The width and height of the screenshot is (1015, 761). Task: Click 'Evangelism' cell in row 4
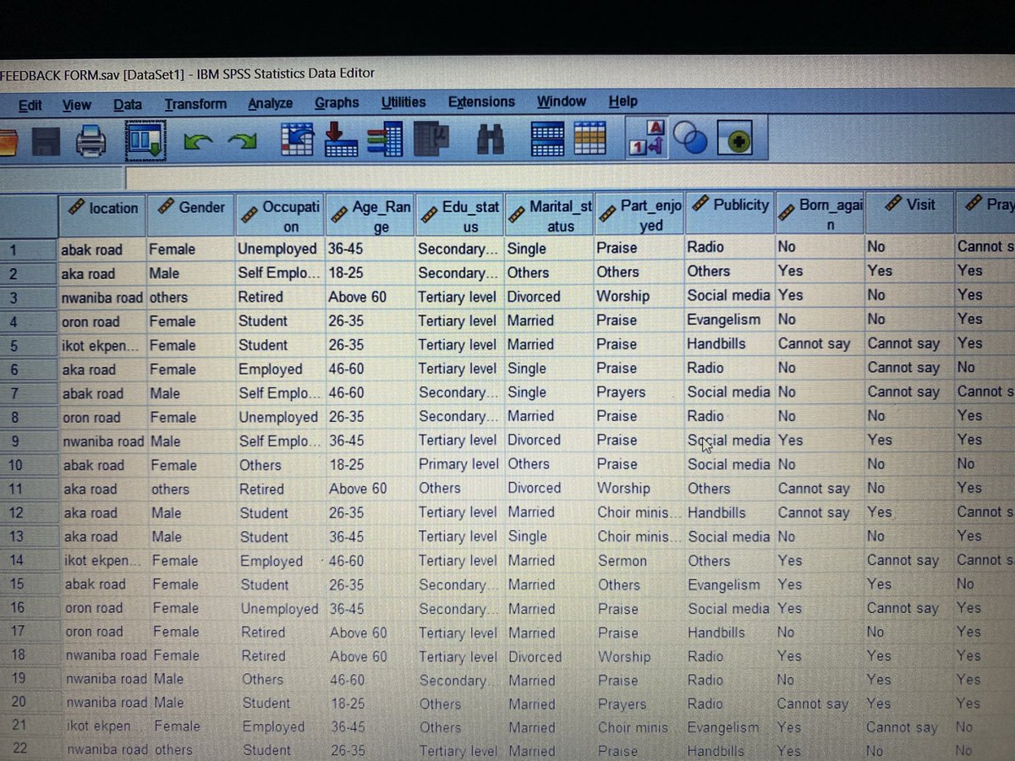tap(730, 320)
